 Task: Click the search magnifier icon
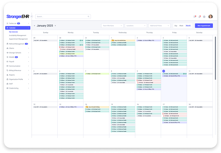coord(88,17)
